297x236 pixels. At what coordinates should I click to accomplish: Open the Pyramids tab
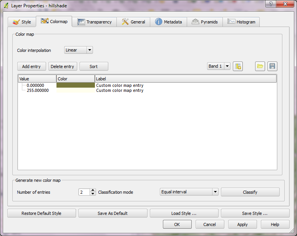click(204, 22)
